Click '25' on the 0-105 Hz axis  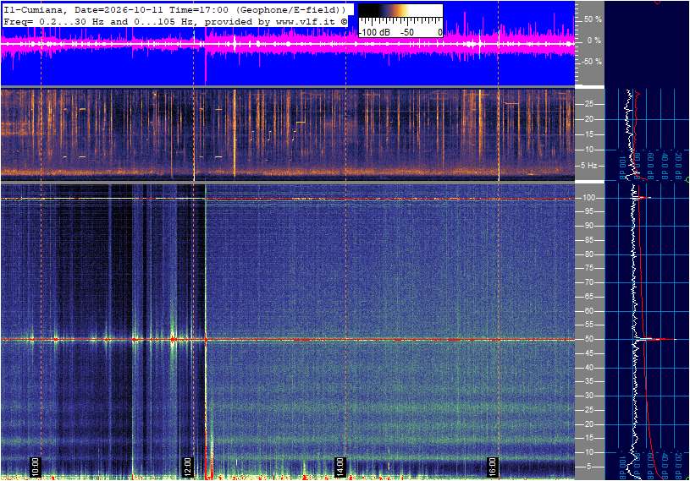coord(588,410)
